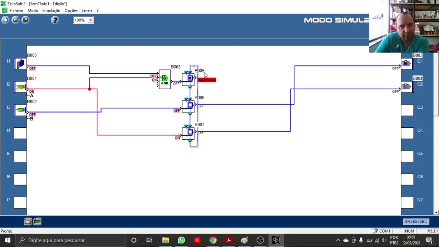Open the Simulação menu
This screenshot has width=439, height=247.
pyautogui.click(x=51, y=11)
